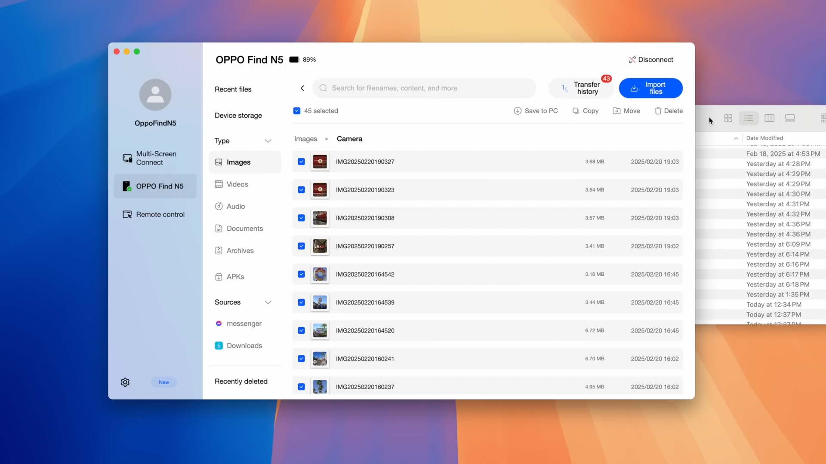Click the Save to PC icon
This screenshot has width=826, height=464.
[x=516, y=110]
